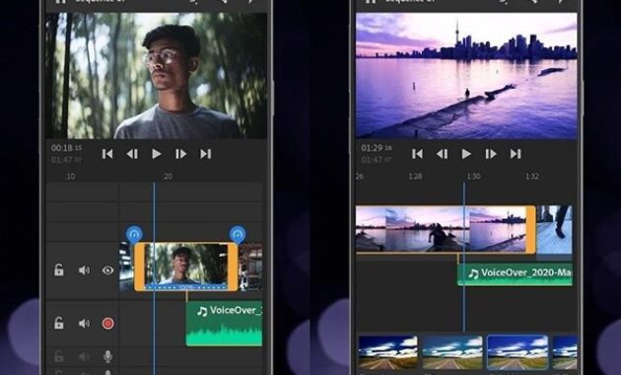
Task: Toggle lock on the video track
Action: click(58, 270)
